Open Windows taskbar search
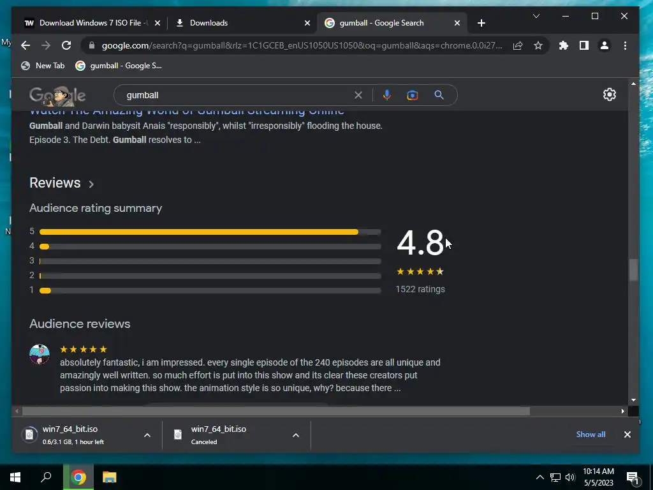 (46, 477)
